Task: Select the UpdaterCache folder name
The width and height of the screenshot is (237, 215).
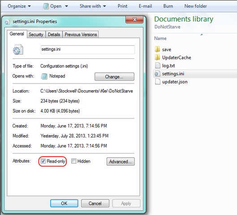Action: [x=177, y=57]
